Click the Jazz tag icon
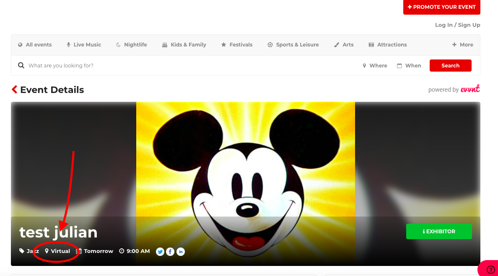This screenshot has height=276, width=498. [x=22, y=251]
